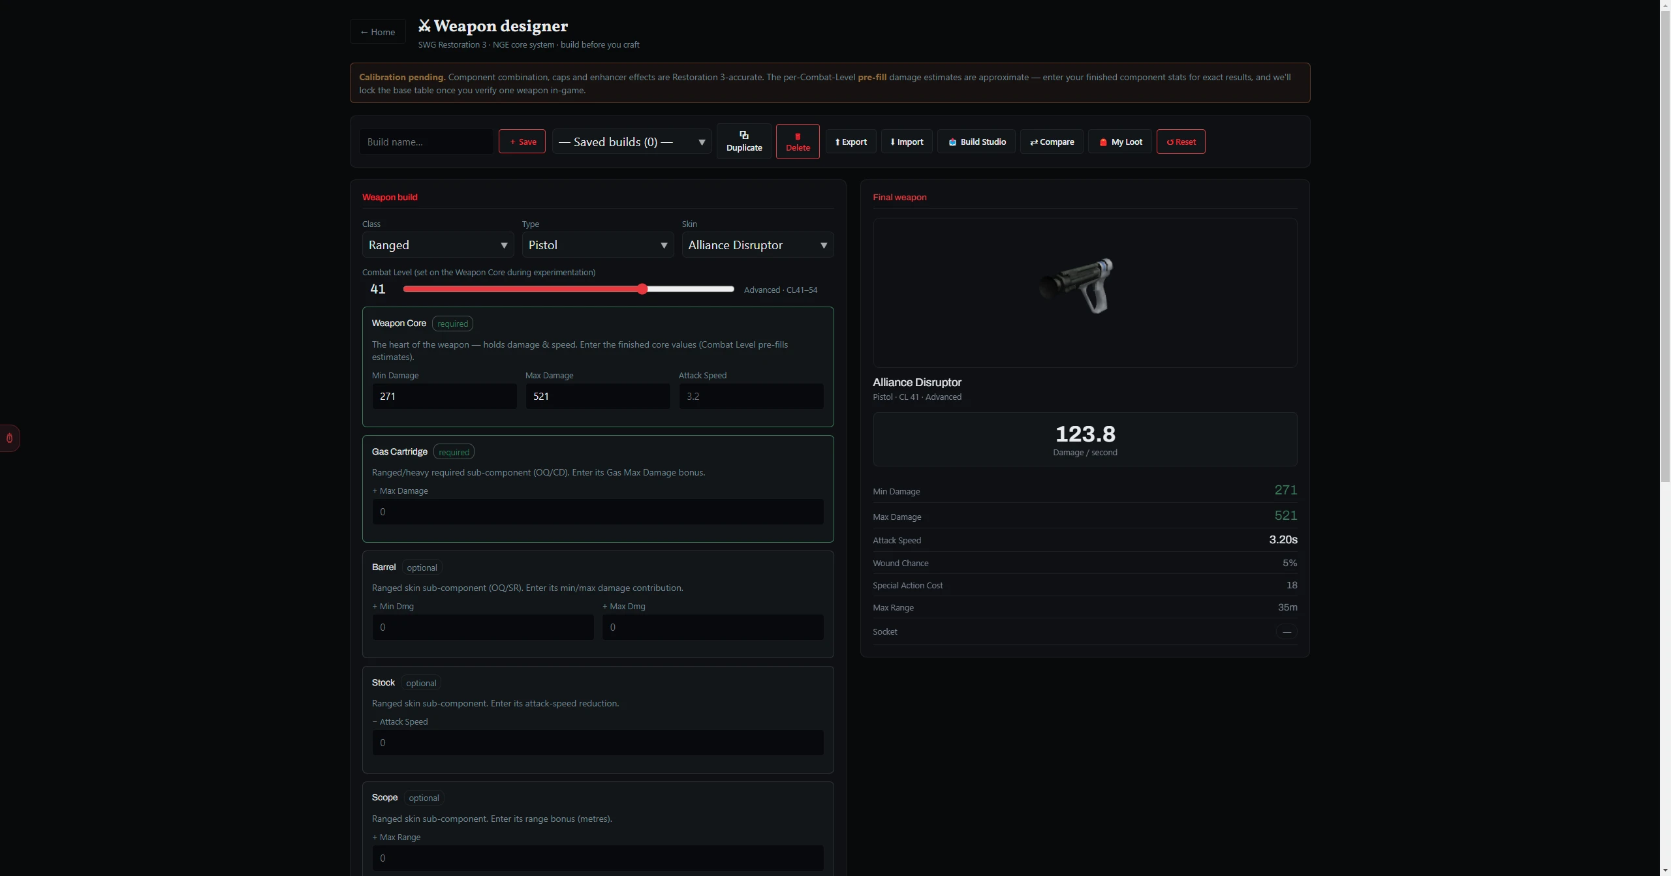1671x876 pixels.
Task: Click the Wound Chance 5% value
Action: coord(1290,563)
